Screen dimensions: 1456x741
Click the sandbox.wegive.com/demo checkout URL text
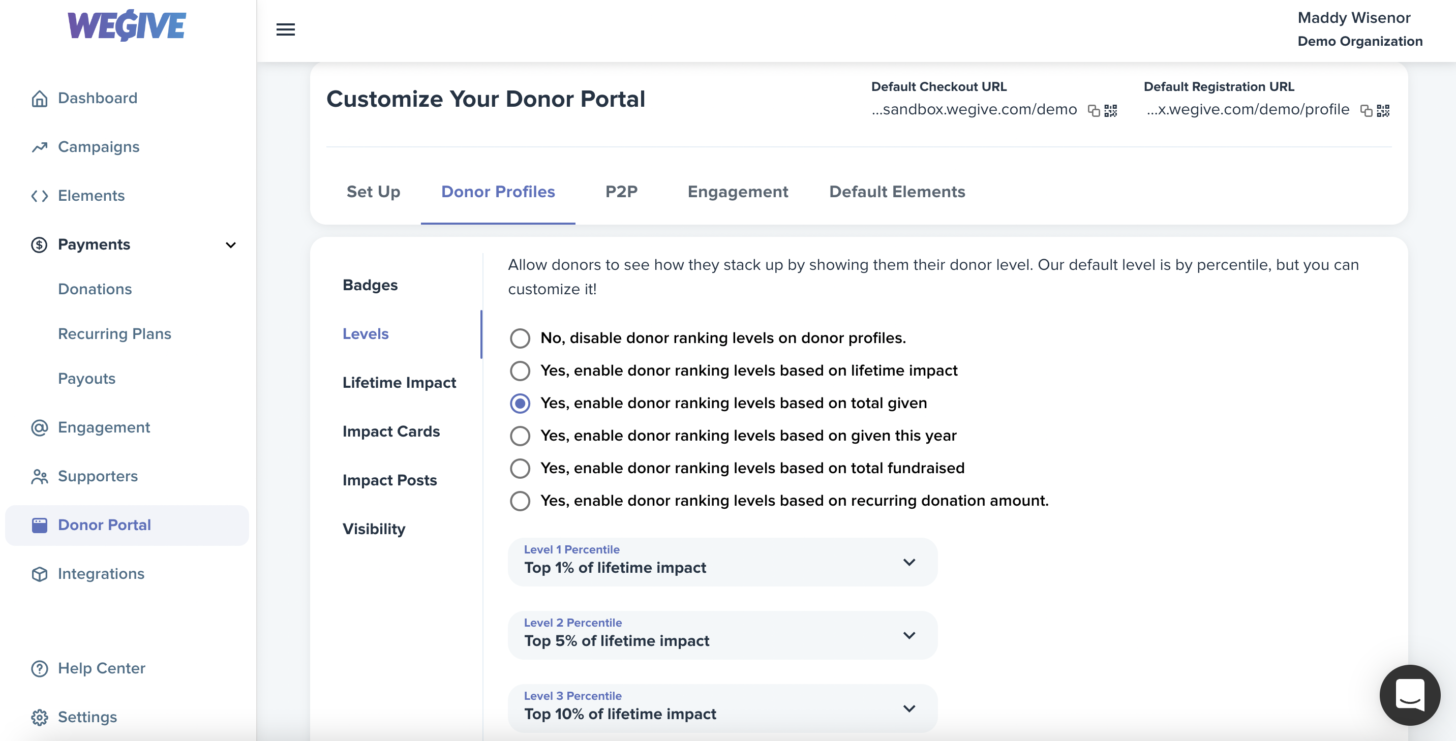click(974, 110)
